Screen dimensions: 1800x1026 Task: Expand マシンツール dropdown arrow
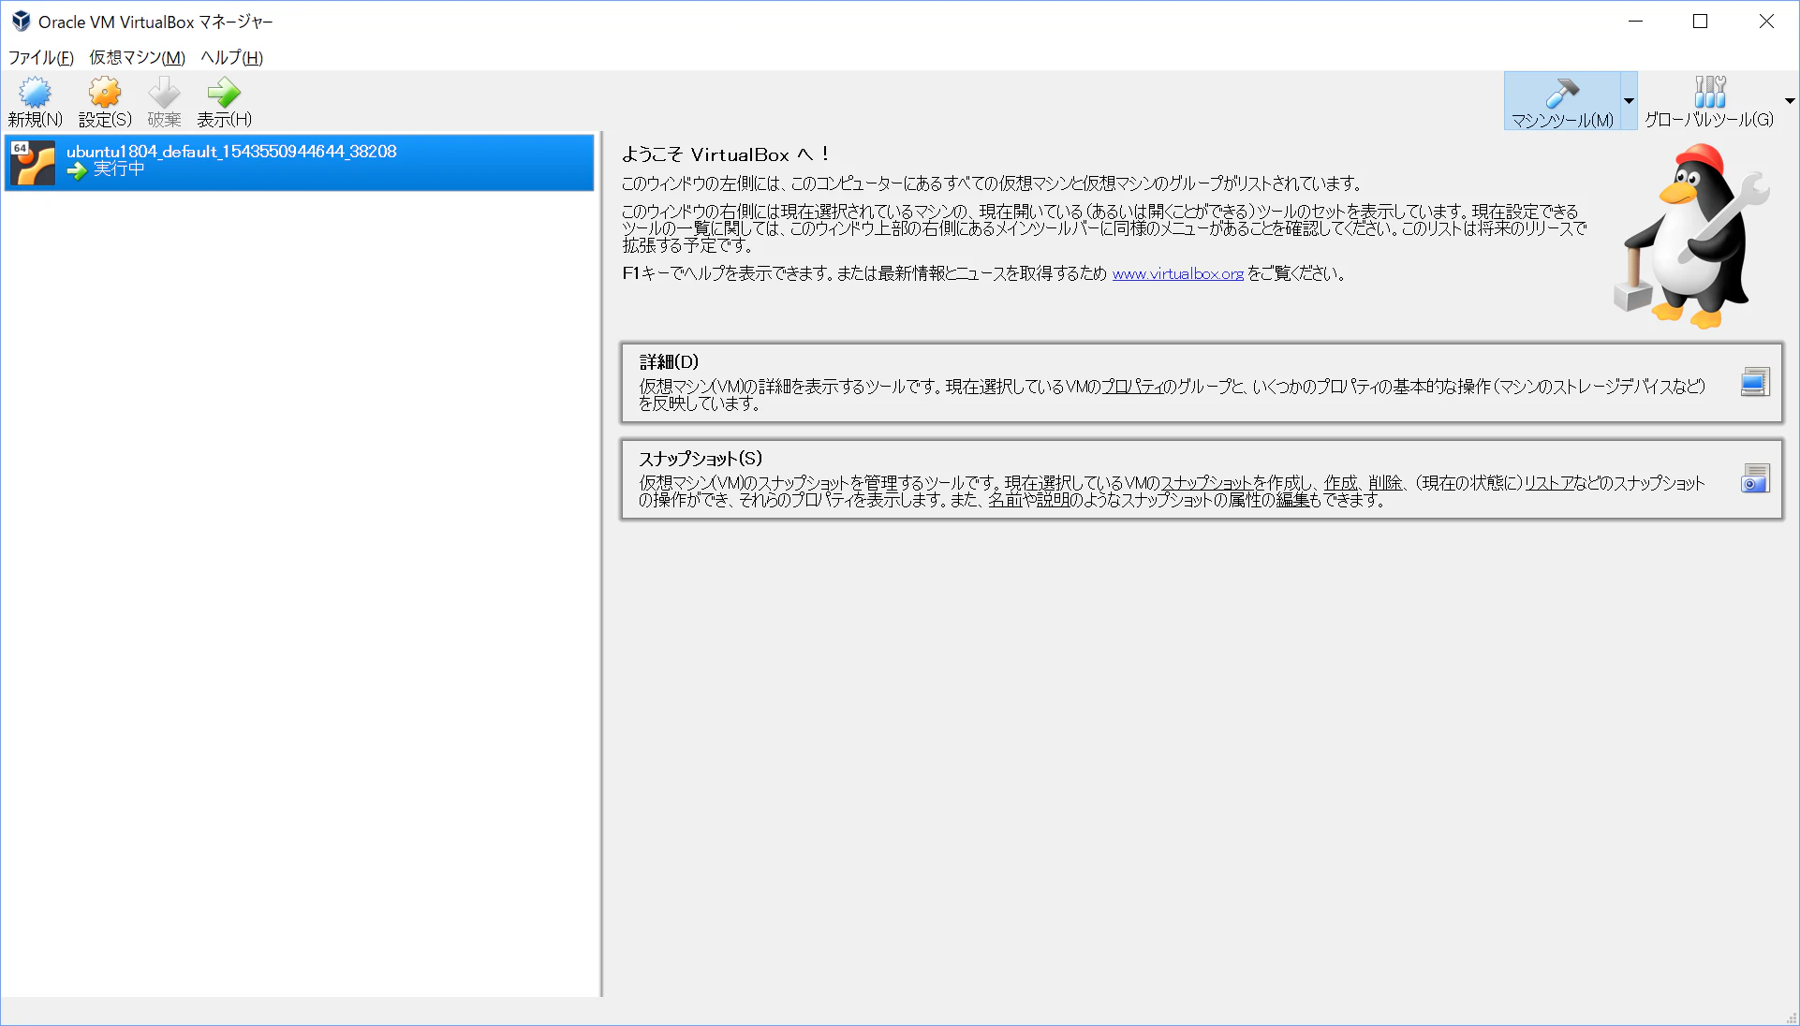tap(1629, 101)
